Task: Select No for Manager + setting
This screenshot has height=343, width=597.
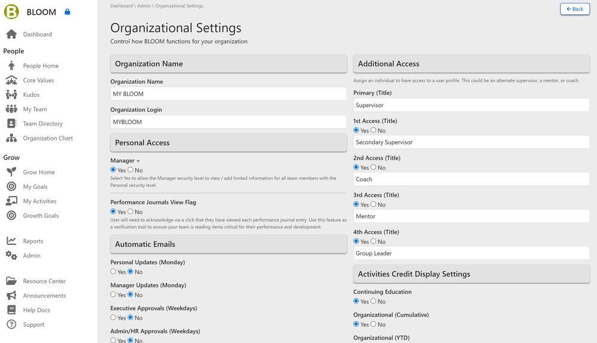Action: [131, 170]
